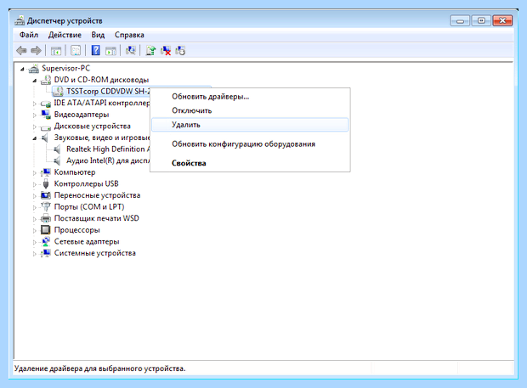Collapse the DVD и CD-ROM дисководы node
Viewport: 527px width, 388px height.
[35, 81]
